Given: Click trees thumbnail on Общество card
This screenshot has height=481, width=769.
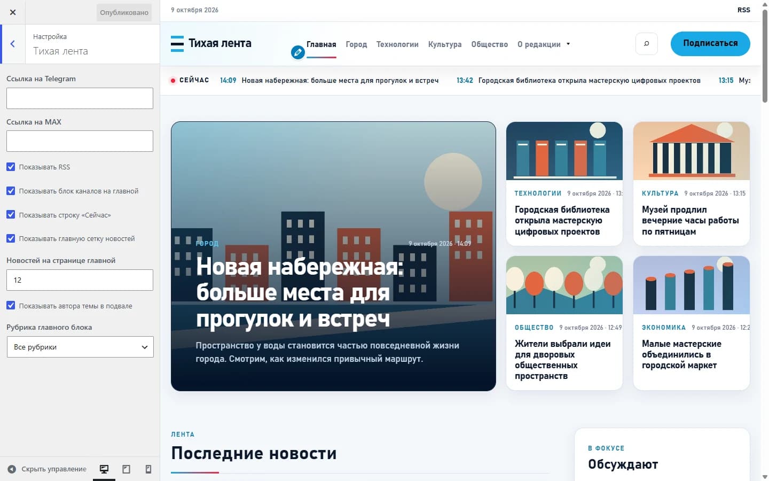Looking at the screenshot, I should (x=564, y=285).
